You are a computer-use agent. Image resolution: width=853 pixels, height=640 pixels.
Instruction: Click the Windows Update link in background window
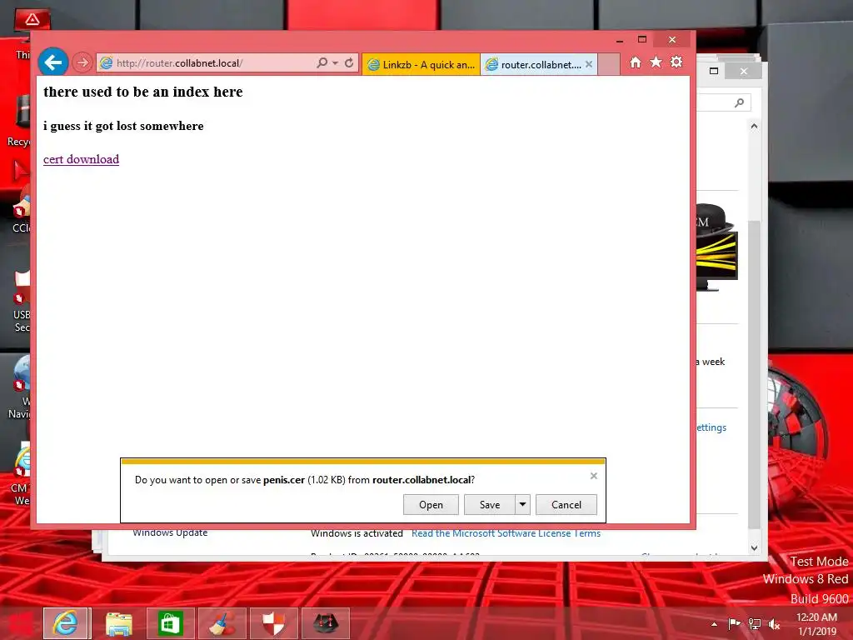click(170, 532)
